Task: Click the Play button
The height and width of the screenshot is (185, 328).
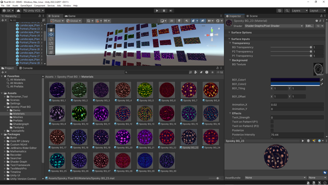Action: [157, 11]
